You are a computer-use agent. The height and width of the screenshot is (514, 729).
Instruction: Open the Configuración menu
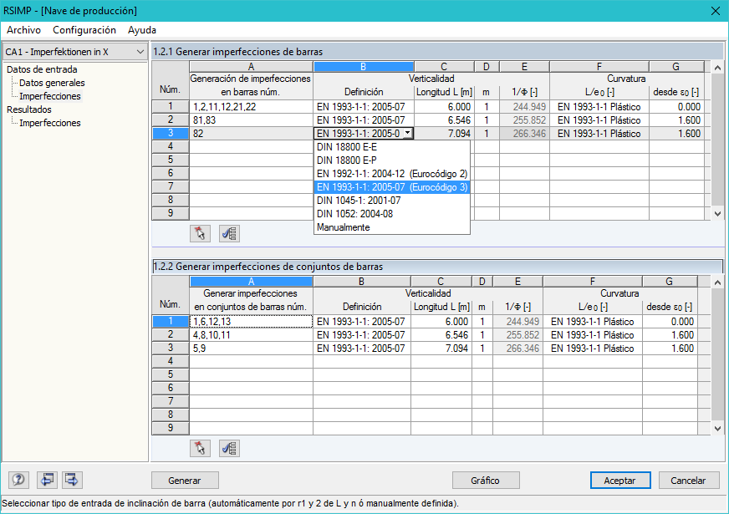point(84,30)
